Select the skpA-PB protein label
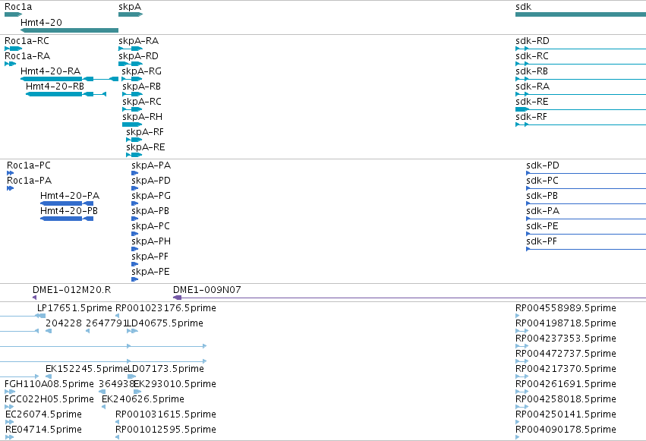Viewport: 646px width, 441px height. click(x=150, y=211)
